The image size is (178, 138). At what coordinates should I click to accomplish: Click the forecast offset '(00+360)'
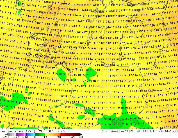pyautogui.click(x=168, y=131)
